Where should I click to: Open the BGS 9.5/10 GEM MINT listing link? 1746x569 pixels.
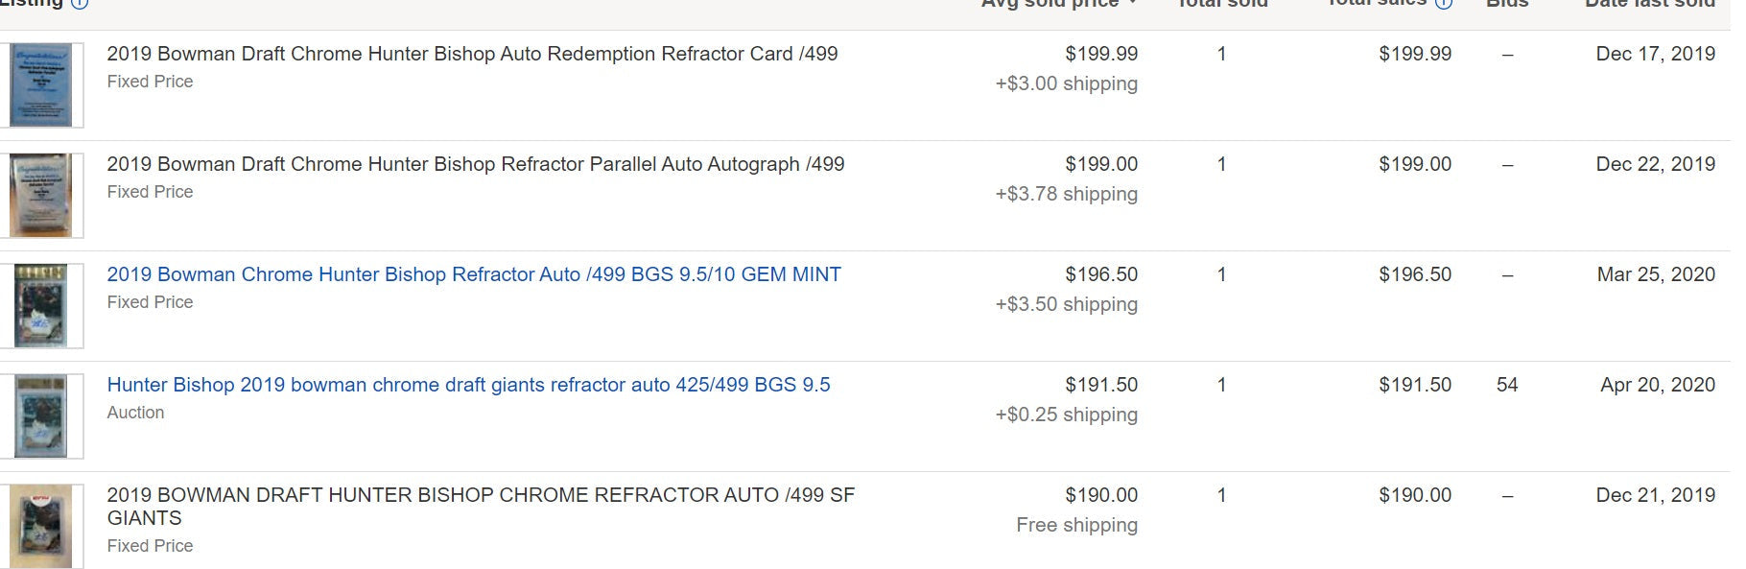[x=474, y=274]
